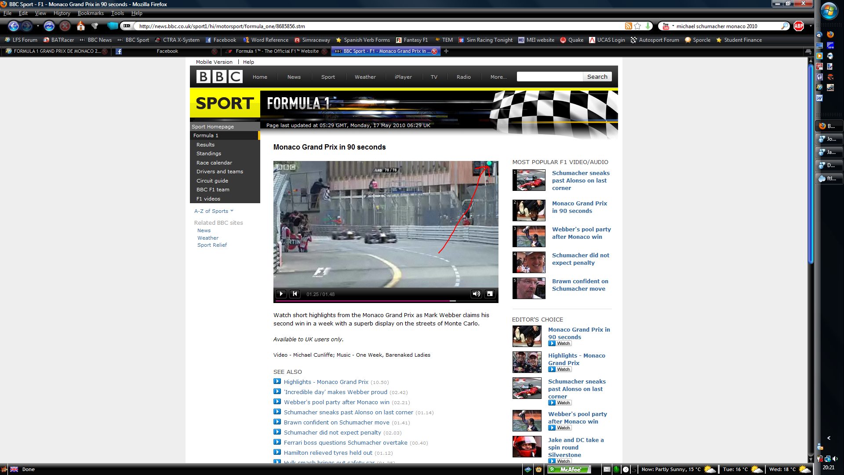Play the Monaco Grand Prix video

pos(281,294)
